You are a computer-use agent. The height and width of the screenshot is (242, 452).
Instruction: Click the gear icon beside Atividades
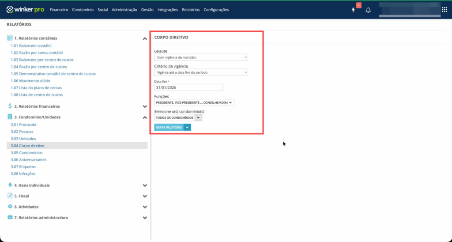pos(10,207)
